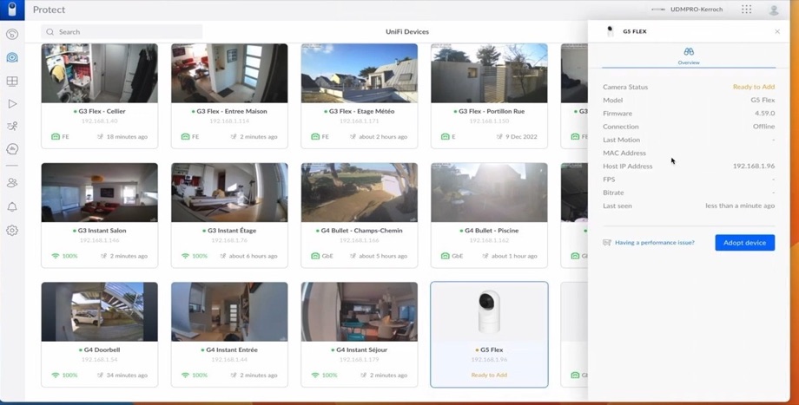Open G4 Bullet - Champs-Chemin camera thumbnail
The height and width of the screenshot is (405, 799).
[x=360, y=193]
